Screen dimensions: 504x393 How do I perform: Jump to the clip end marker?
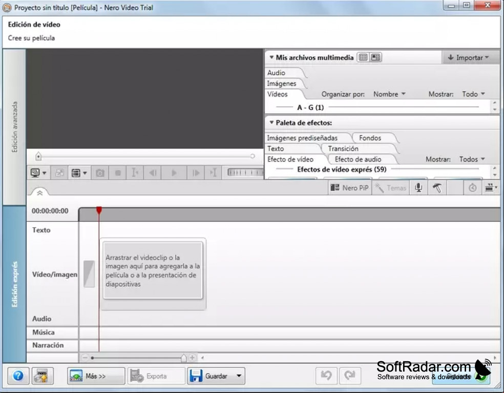tap(213, 173)
